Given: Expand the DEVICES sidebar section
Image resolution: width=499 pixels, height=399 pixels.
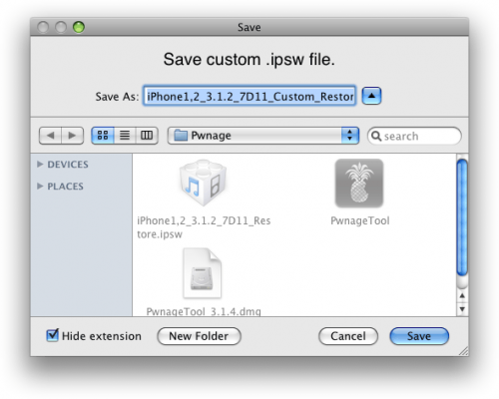Looking at the screenshot, I should 40,164.
